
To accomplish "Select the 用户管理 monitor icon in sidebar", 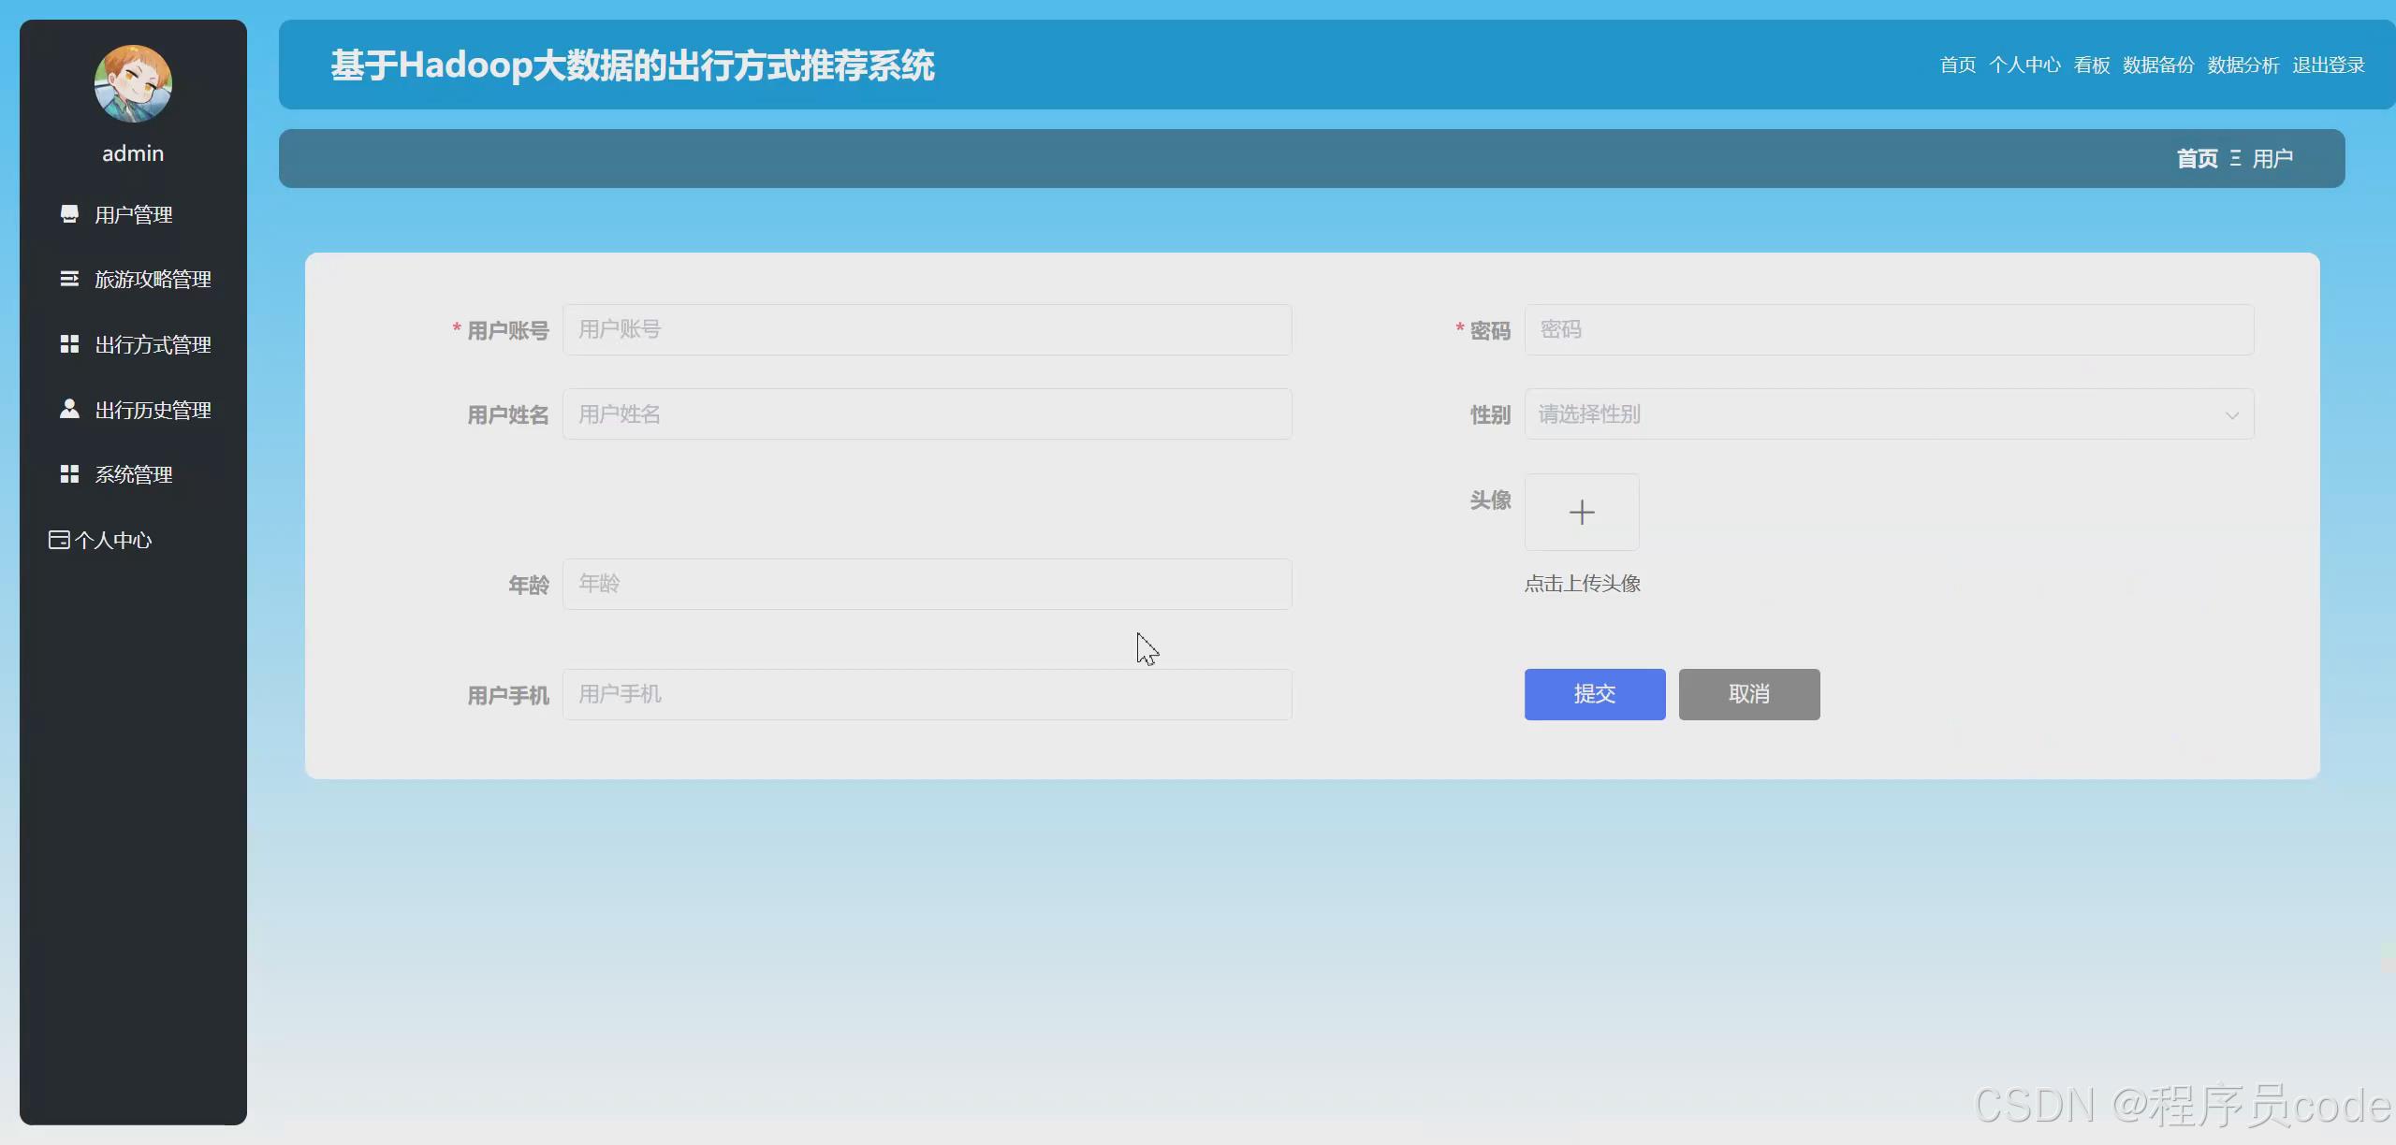I will point(69,214).
